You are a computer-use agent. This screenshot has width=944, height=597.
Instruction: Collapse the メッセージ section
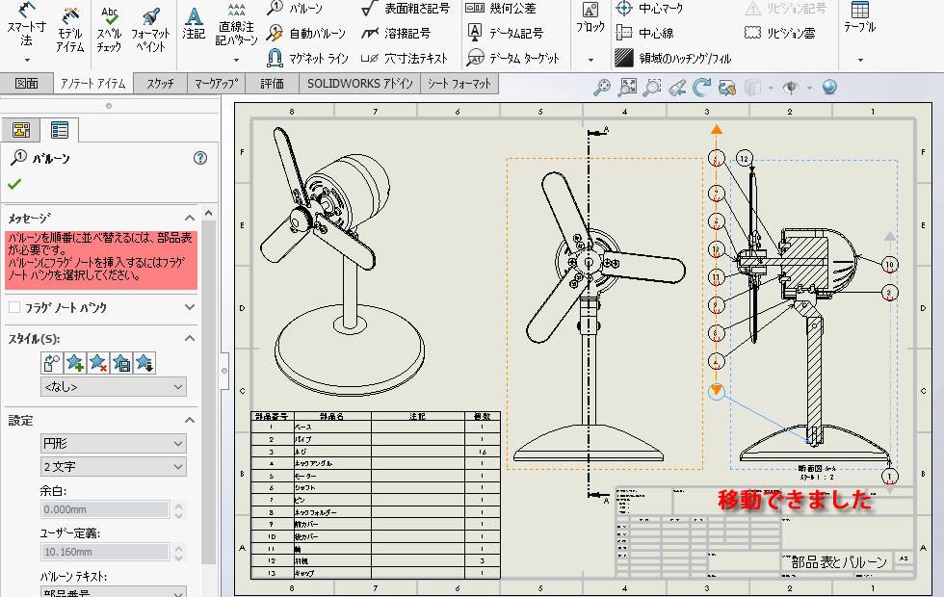[x=190, y=218]
